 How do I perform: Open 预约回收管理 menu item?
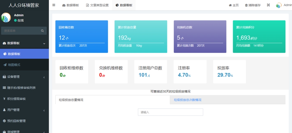point(24,121)
